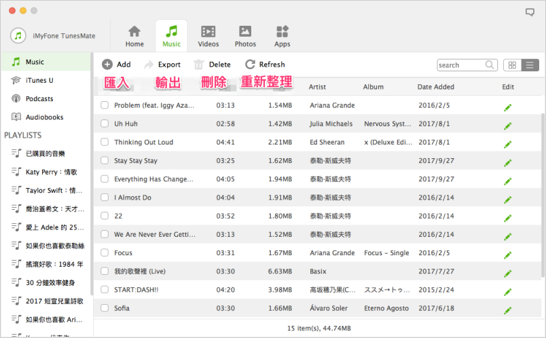Viewport: 546px width, 338px height.
Task: Edit the Everything Has Change... pencil icon
Action: pyautogui.click(x=508, y=181)
